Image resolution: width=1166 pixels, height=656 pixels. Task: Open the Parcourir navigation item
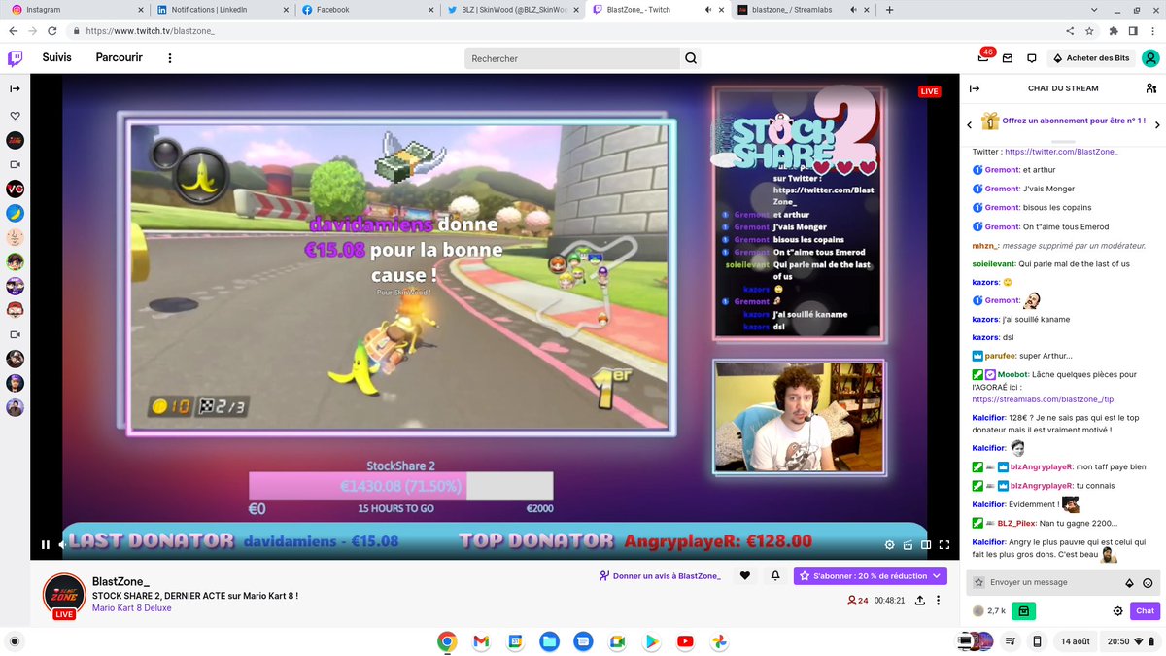coord(119,58)
